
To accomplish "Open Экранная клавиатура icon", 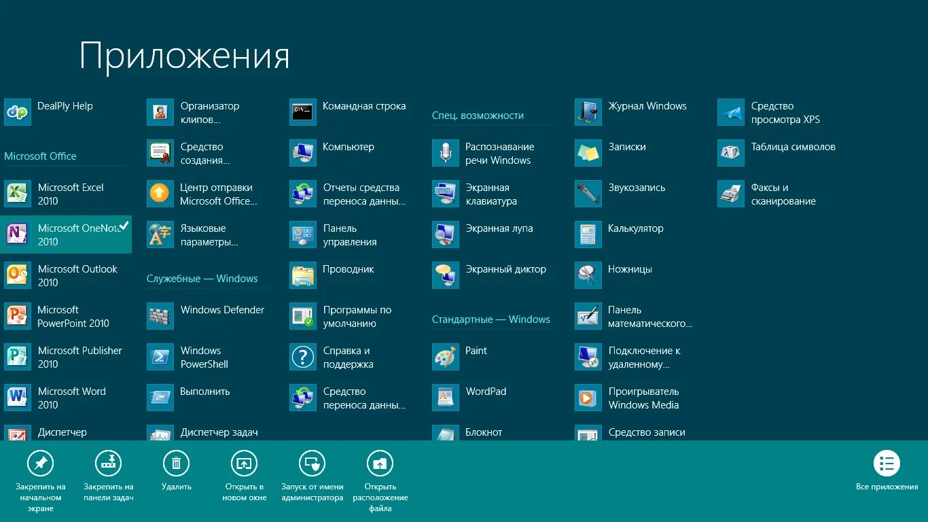I will pos(446,194).
